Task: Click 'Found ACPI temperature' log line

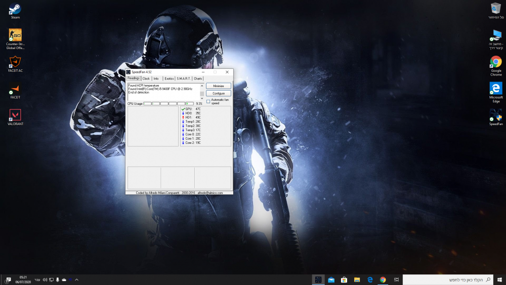Action: coord(144,86)
